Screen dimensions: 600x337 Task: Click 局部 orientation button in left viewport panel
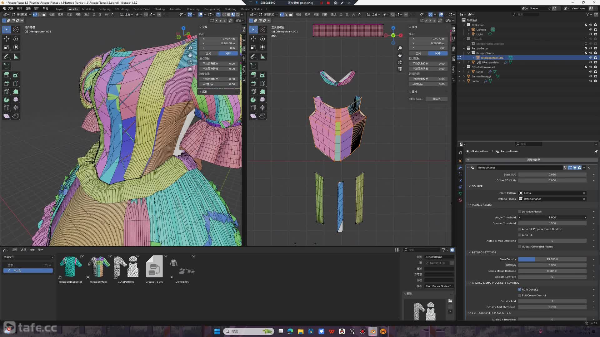click(228, 53)
